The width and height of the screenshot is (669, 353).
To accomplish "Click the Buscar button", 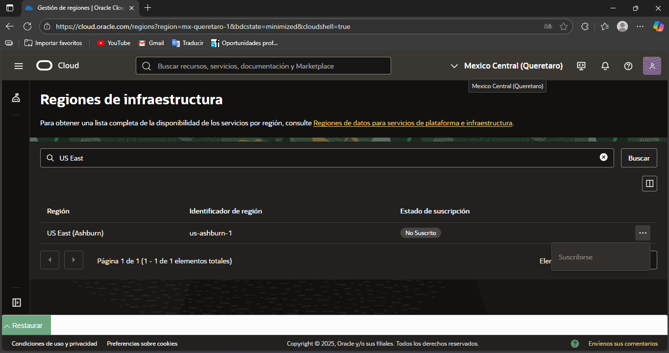I will (639, 158).
